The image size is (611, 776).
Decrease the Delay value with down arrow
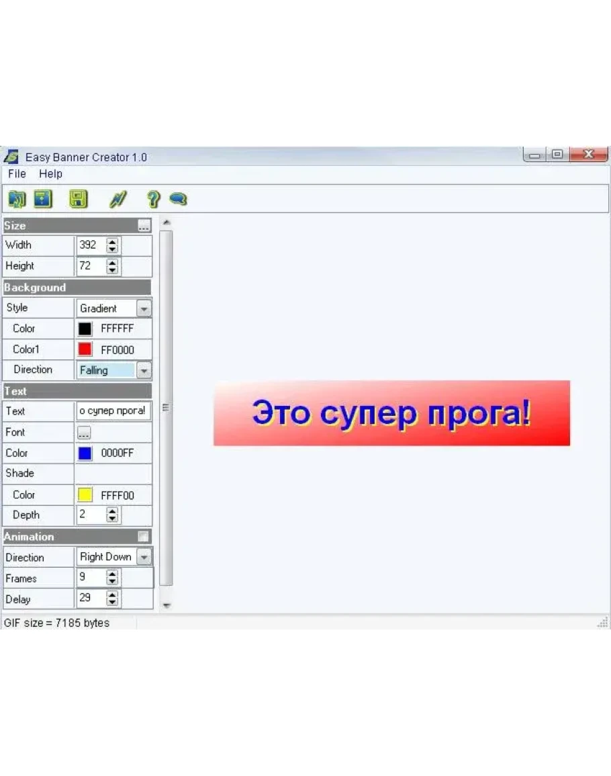(x=112, y=603)
